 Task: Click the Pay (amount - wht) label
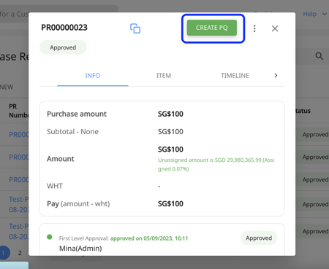pos(78,203)
